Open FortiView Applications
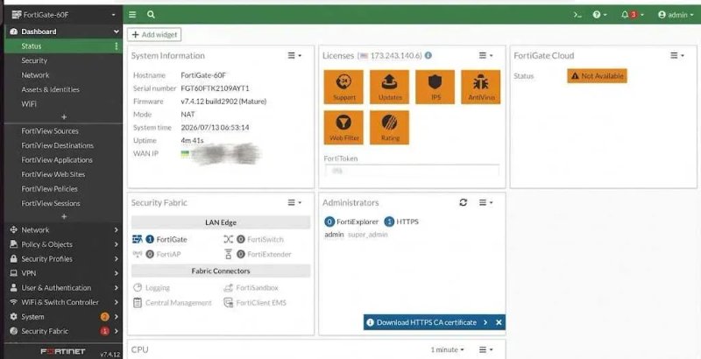701x359 pixels. pyautogui.click(x=57, y=160)
